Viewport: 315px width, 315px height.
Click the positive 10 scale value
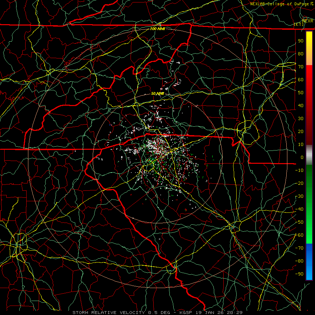point(301,144)
